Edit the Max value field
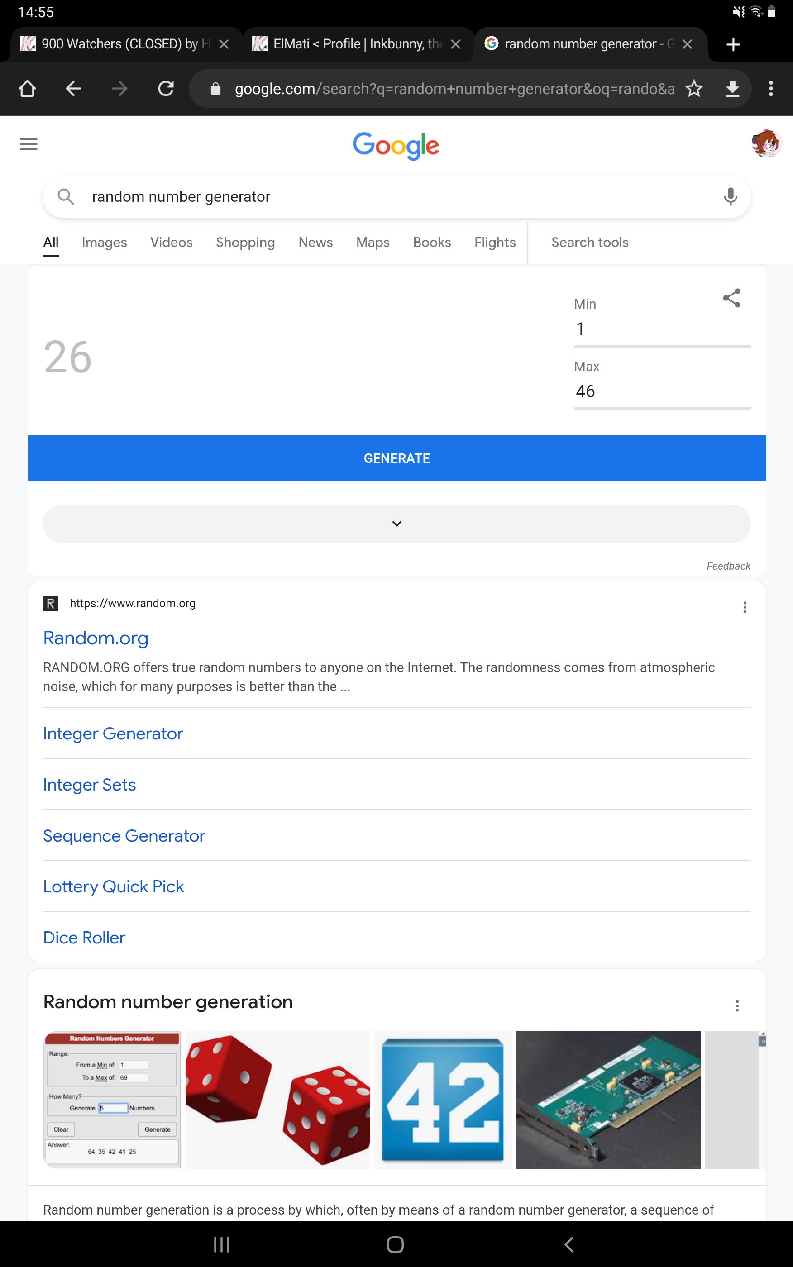The height and width of the screenshot is (1267, 793). coord(661,391)
